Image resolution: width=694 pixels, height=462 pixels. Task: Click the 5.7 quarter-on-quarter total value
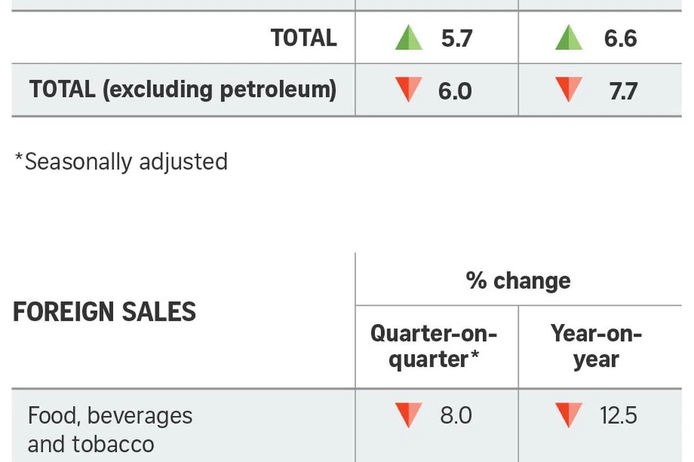pyautogui.click(x=456, y=39)
